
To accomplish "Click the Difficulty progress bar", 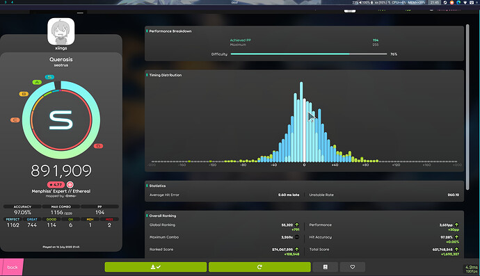I will pos(309,54).
